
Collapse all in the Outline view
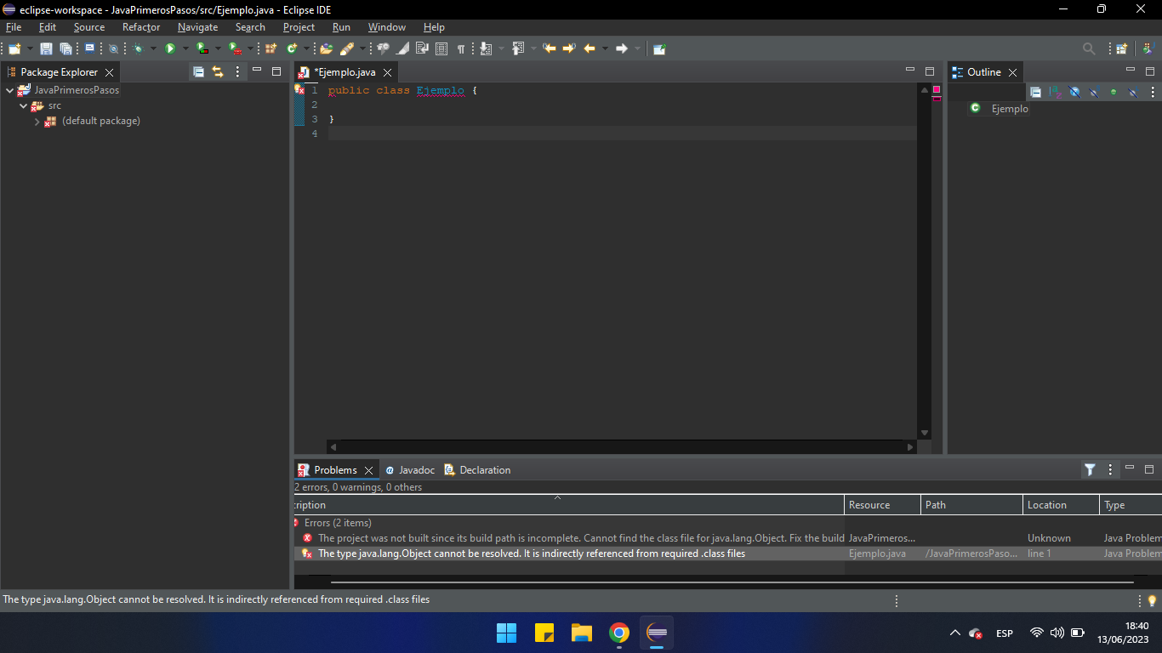click(x=1035, y=92)
